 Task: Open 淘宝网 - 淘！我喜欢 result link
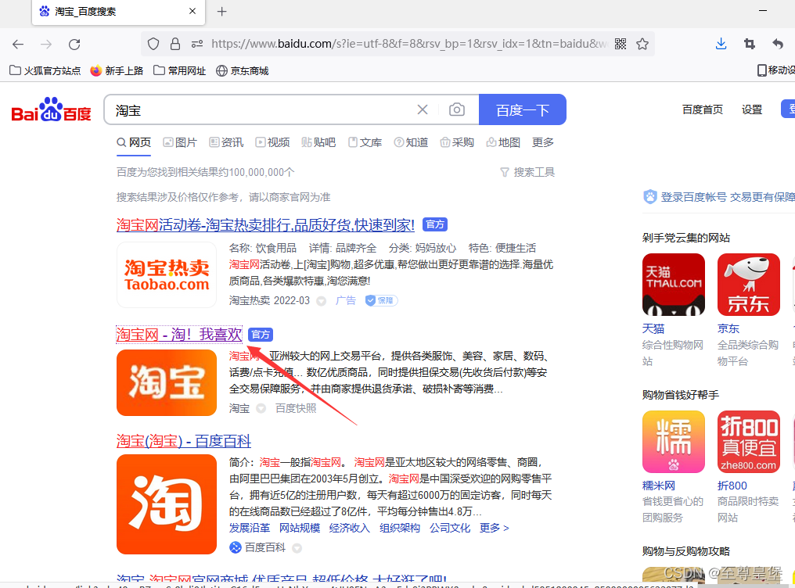tap(179, 334)
